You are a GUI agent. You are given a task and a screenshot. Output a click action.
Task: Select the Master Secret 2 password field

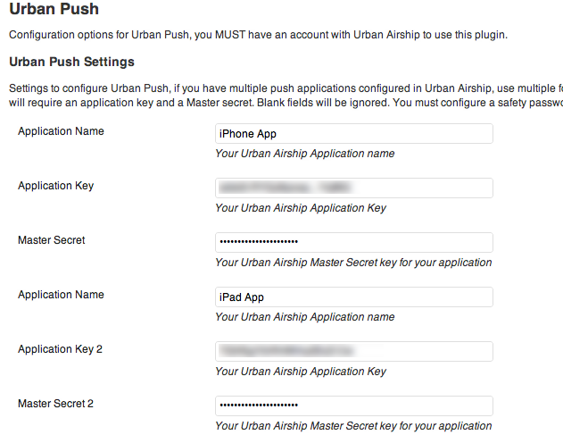click(x=354, y=406)
